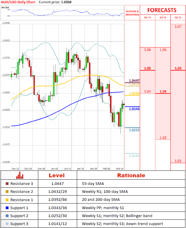This screenshot has width=186, height=228.
Task: Click the 'Current price: 1.0350' text
Action: click(x=55, y=2)
